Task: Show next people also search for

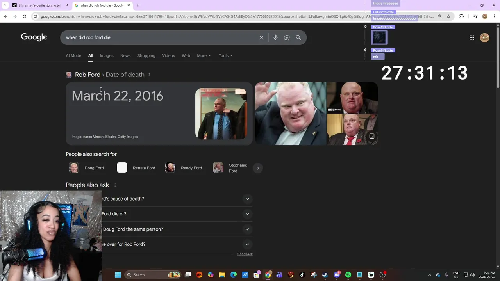Action: (x=257, y=168)
